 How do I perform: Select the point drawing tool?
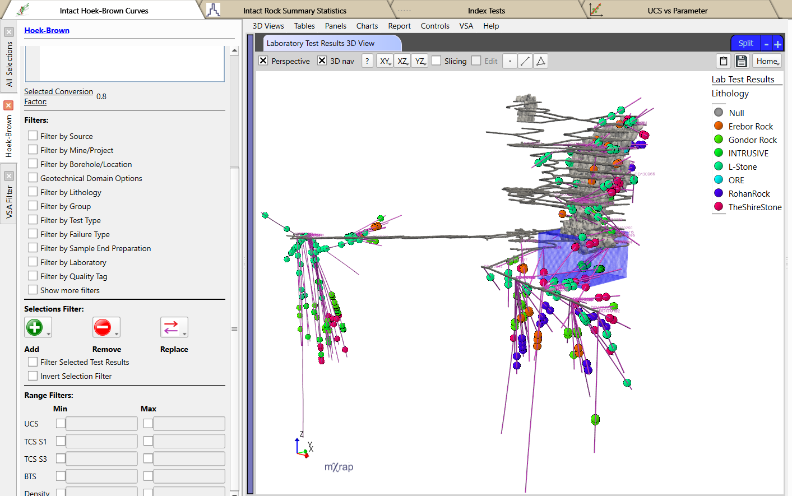[510, 61]
